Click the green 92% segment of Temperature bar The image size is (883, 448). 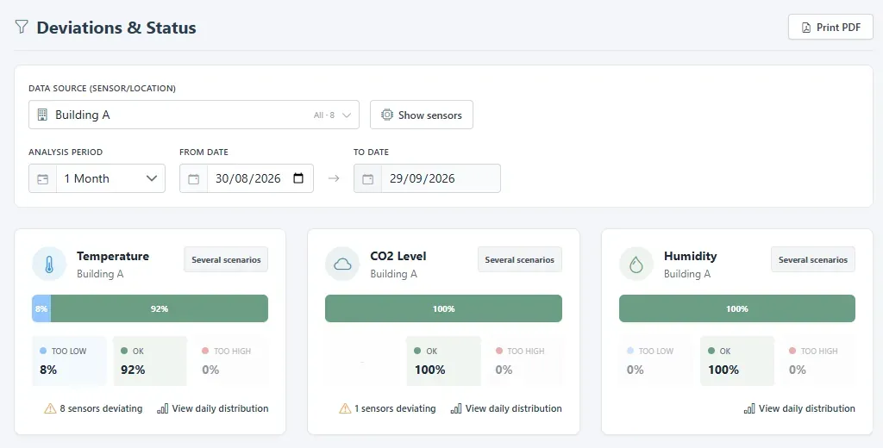point(160,308)
